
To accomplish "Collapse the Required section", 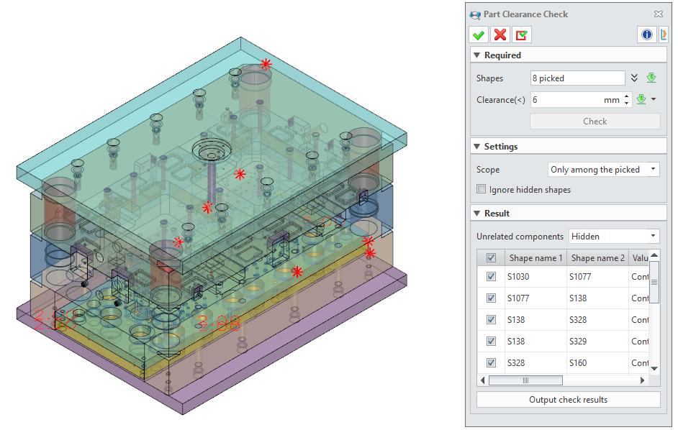I will coord(477,55).
